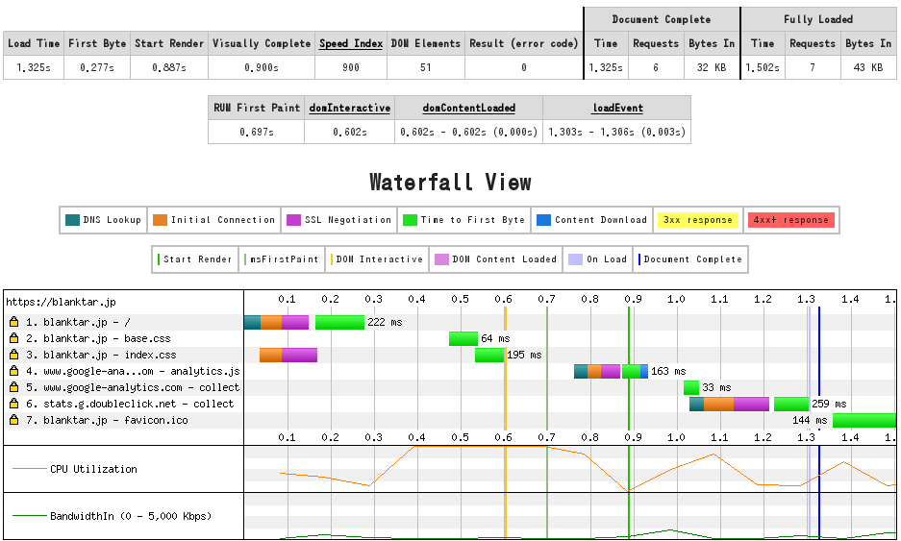Click the lock icon for request 1 blanktar.jp

tap(14, 322)
